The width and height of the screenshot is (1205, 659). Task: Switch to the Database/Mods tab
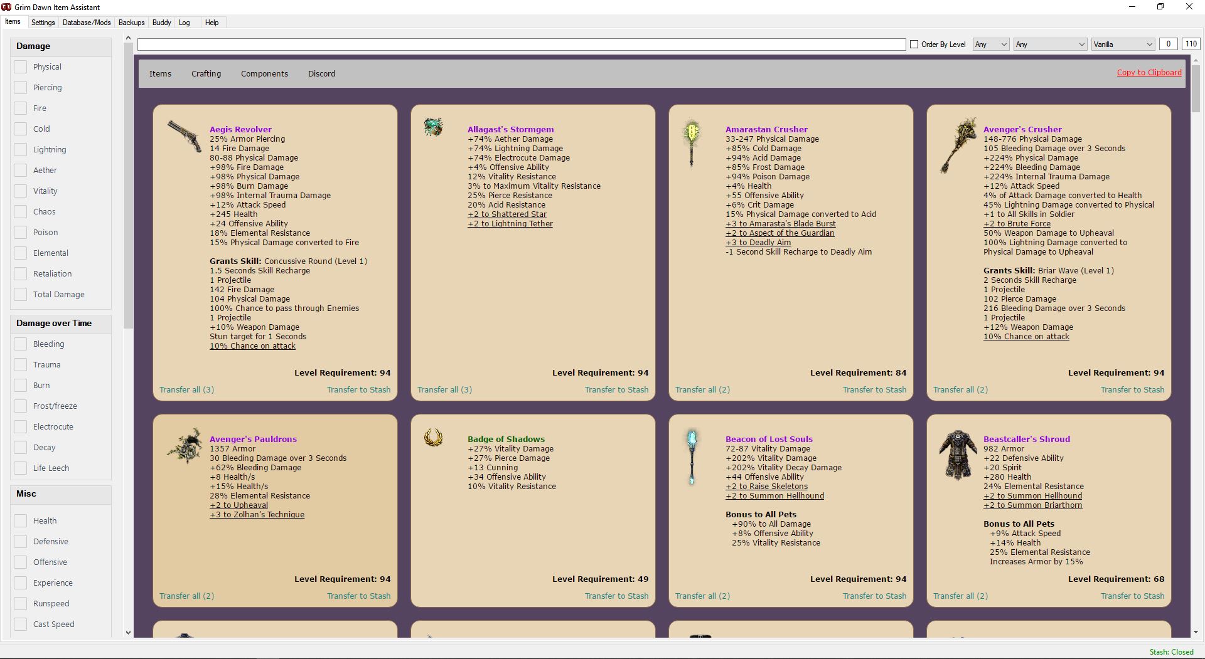coord(87,23)
